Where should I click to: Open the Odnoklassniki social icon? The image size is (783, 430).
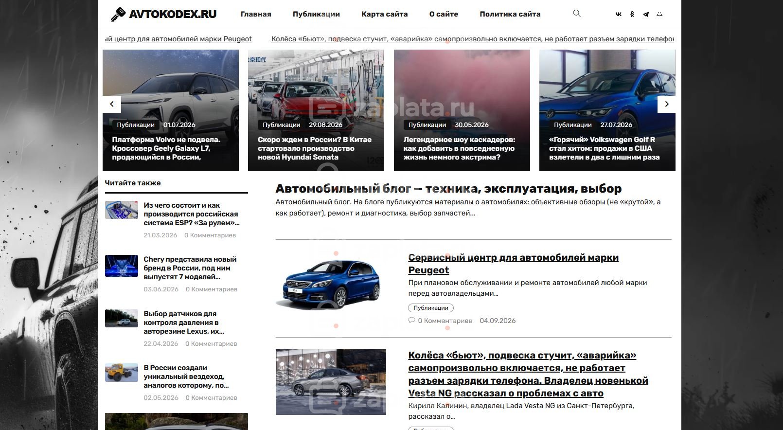pyautogui.click(x=632, y=14)
